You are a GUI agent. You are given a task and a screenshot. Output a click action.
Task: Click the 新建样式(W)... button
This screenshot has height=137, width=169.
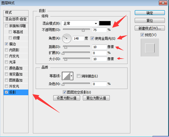point(150,28)
